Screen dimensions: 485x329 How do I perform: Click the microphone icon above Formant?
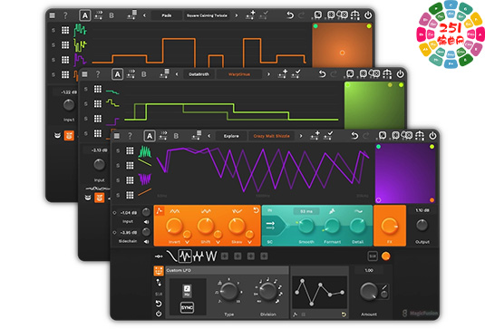point(332,211)
